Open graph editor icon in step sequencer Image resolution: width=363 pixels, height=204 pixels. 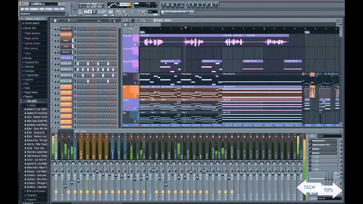click(x=111, y=21)
